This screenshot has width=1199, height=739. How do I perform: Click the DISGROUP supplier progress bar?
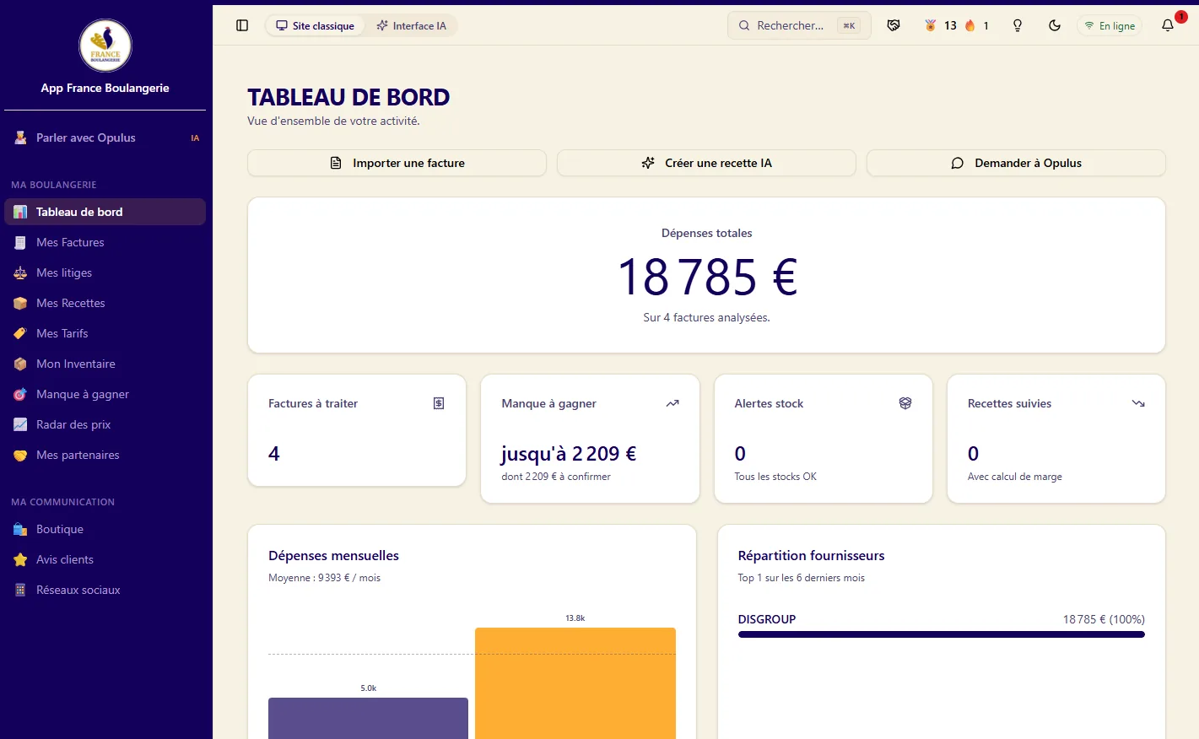941,634
